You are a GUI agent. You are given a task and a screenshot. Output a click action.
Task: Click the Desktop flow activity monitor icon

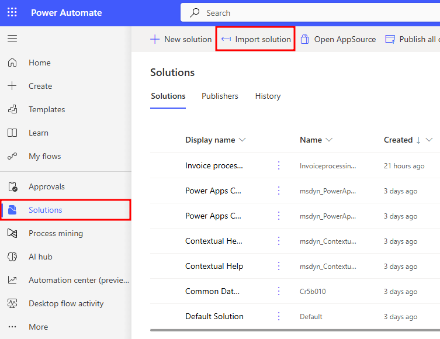point(12,303)
